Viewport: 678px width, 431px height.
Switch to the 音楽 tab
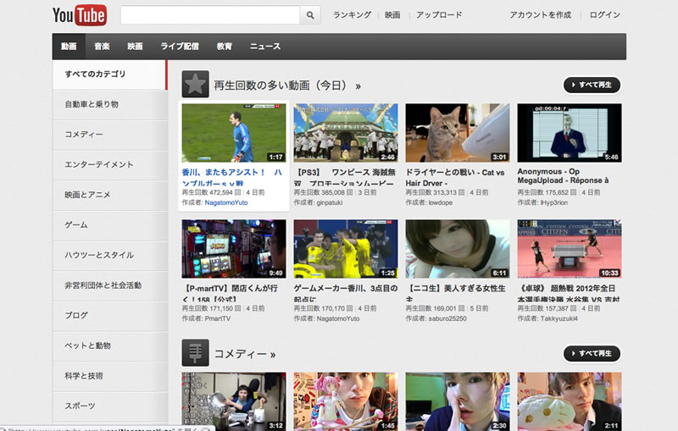[102, 47]
